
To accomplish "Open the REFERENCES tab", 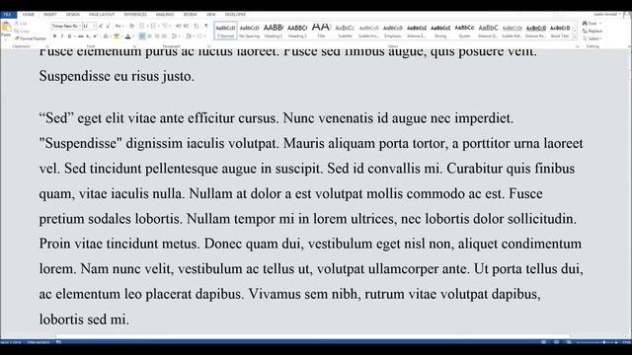I will [x=135, y=15].
